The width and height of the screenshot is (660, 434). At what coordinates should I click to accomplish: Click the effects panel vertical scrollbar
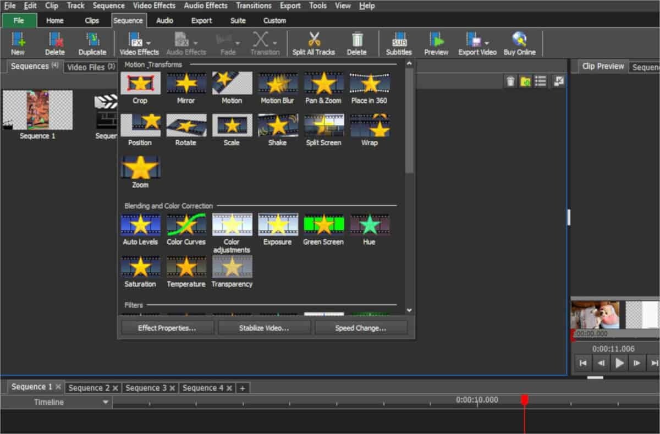[x=409, y=121]
